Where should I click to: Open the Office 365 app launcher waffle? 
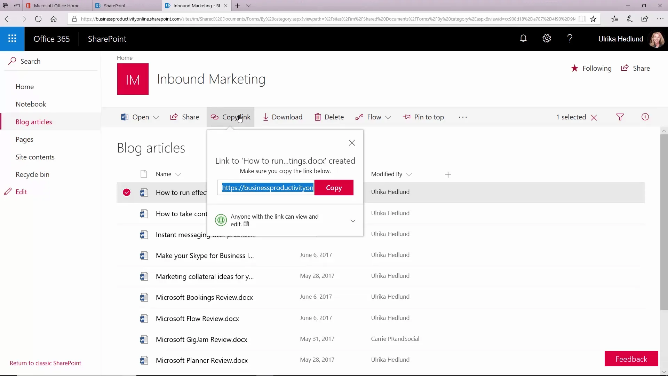pyautogui.click(x=12, y=39)
